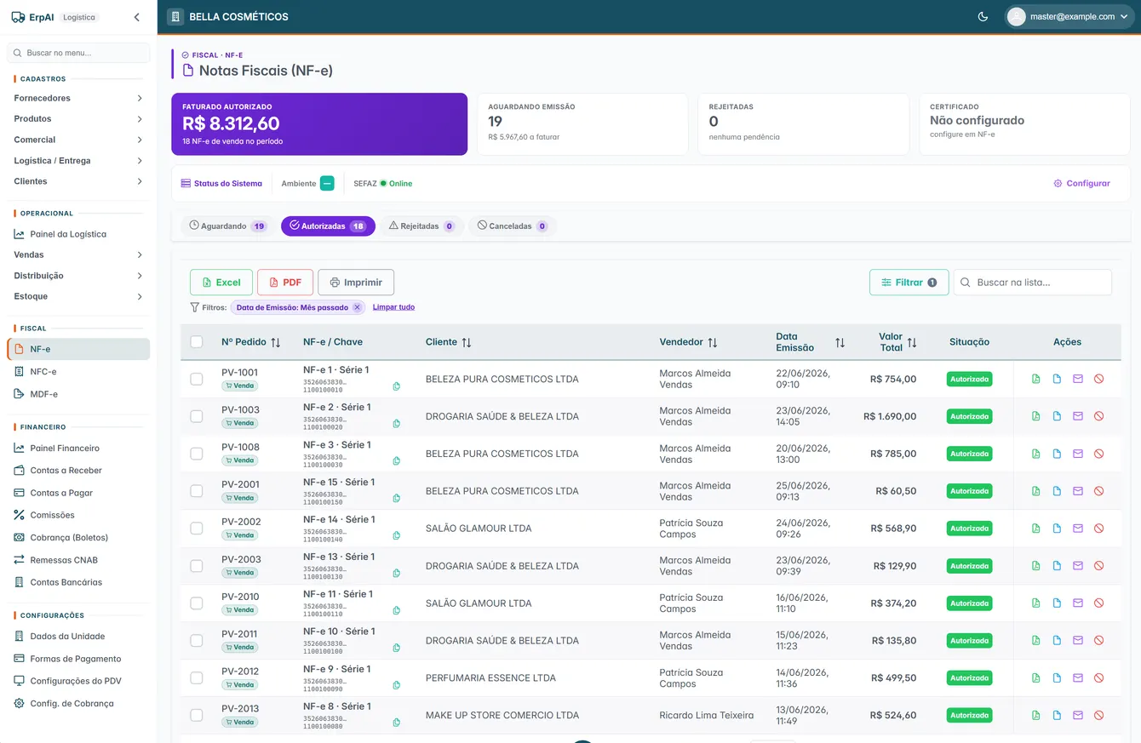The image size is (1141, 743).
Task: Copy the access key of NF-e 1
Action: coord(397,386)
